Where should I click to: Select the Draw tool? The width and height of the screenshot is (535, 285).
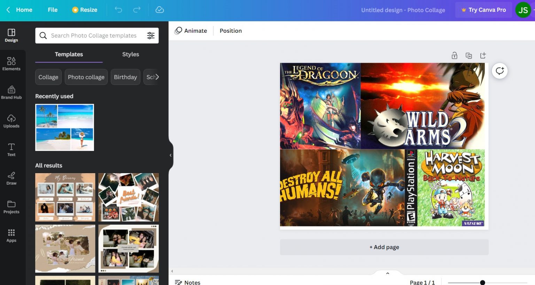pyautogui.click(x=11, y=178)
